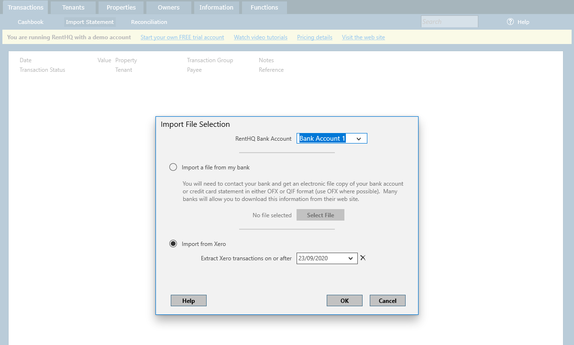574x345 pixels.
Task: Select Import a file from my bank
Action: coord(173,167)
